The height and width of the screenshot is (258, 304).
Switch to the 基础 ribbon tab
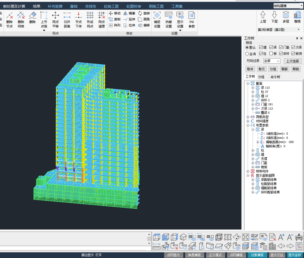pos(74,6)
